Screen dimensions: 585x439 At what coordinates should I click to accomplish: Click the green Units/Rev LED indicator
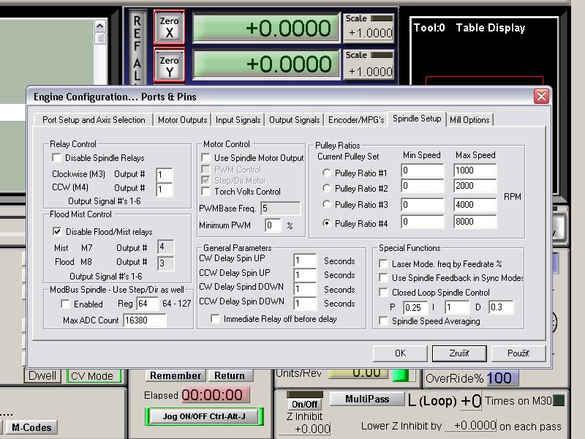tap(400, 375)
